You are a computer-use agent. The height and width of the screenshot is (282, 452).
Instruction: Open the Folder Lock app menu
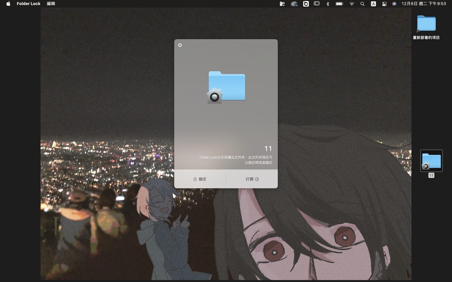[x=28, y=4]
